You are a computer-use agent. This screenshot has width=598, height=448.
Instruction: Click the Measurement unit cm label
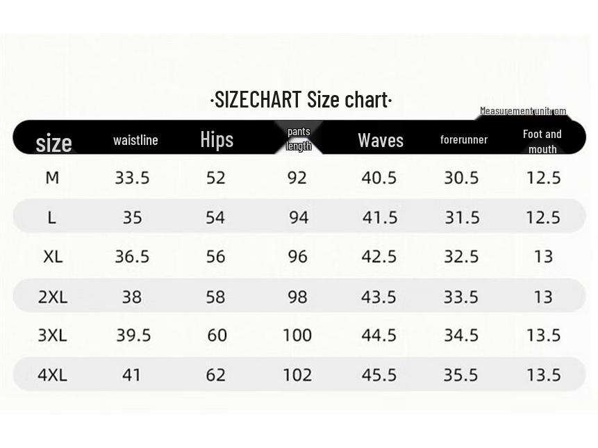(x=522, y=111)
